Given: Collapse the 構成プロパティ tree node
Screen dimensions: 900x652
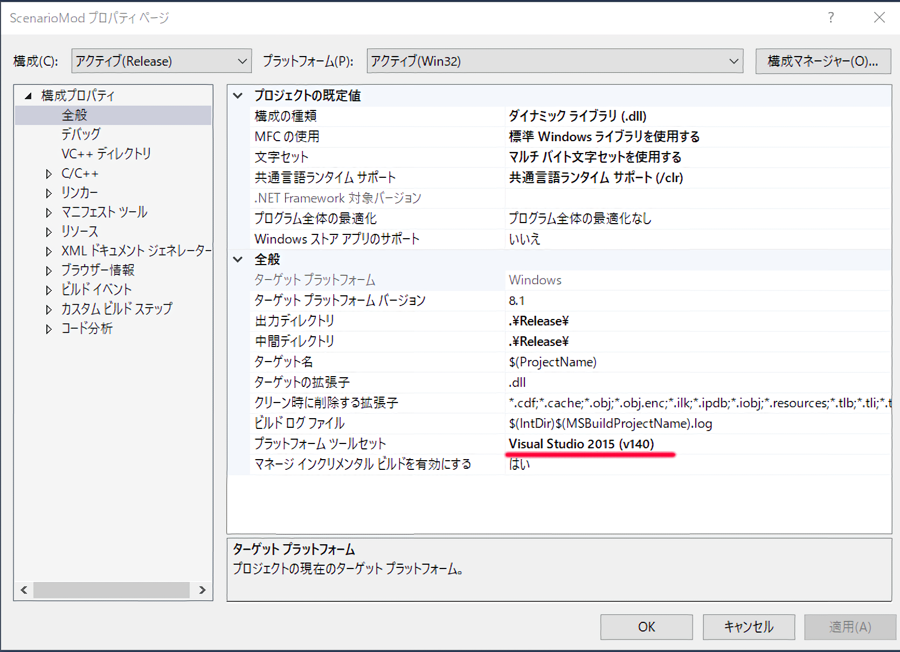Looking at the screenshot, I should 28,96.
